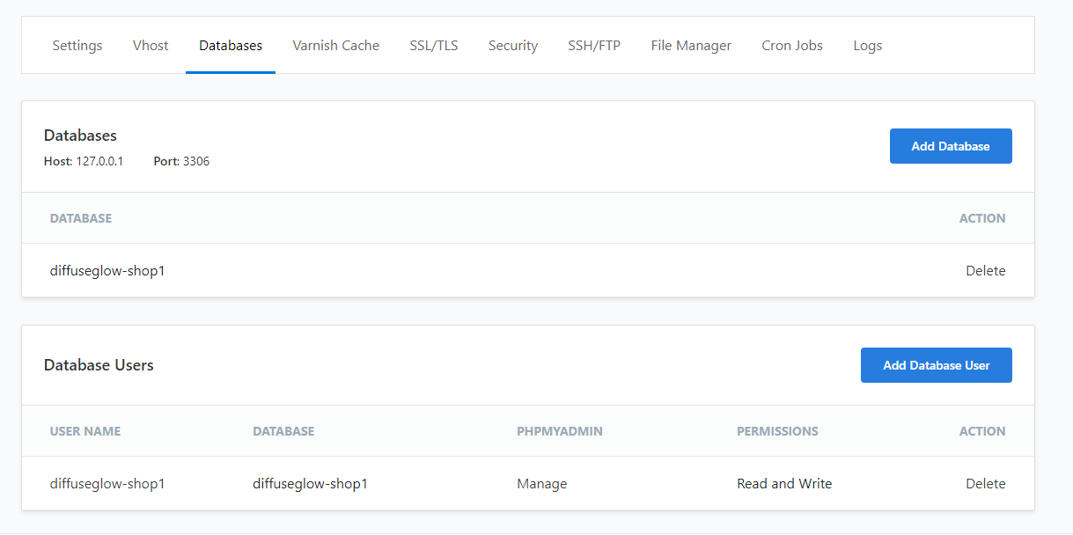Viewport: 1073px width, 535px height.
Task: Click the PERMISSIONS column header
Action: 777,431
